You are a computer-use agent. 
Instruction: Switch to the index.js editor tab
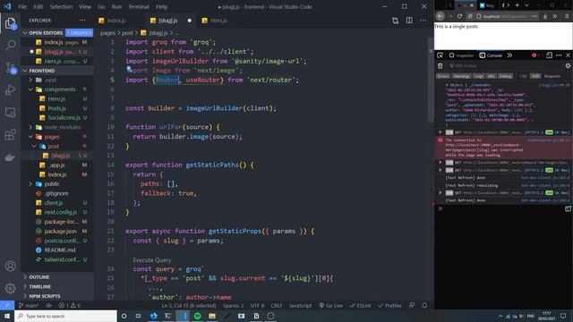pos(116,21)
